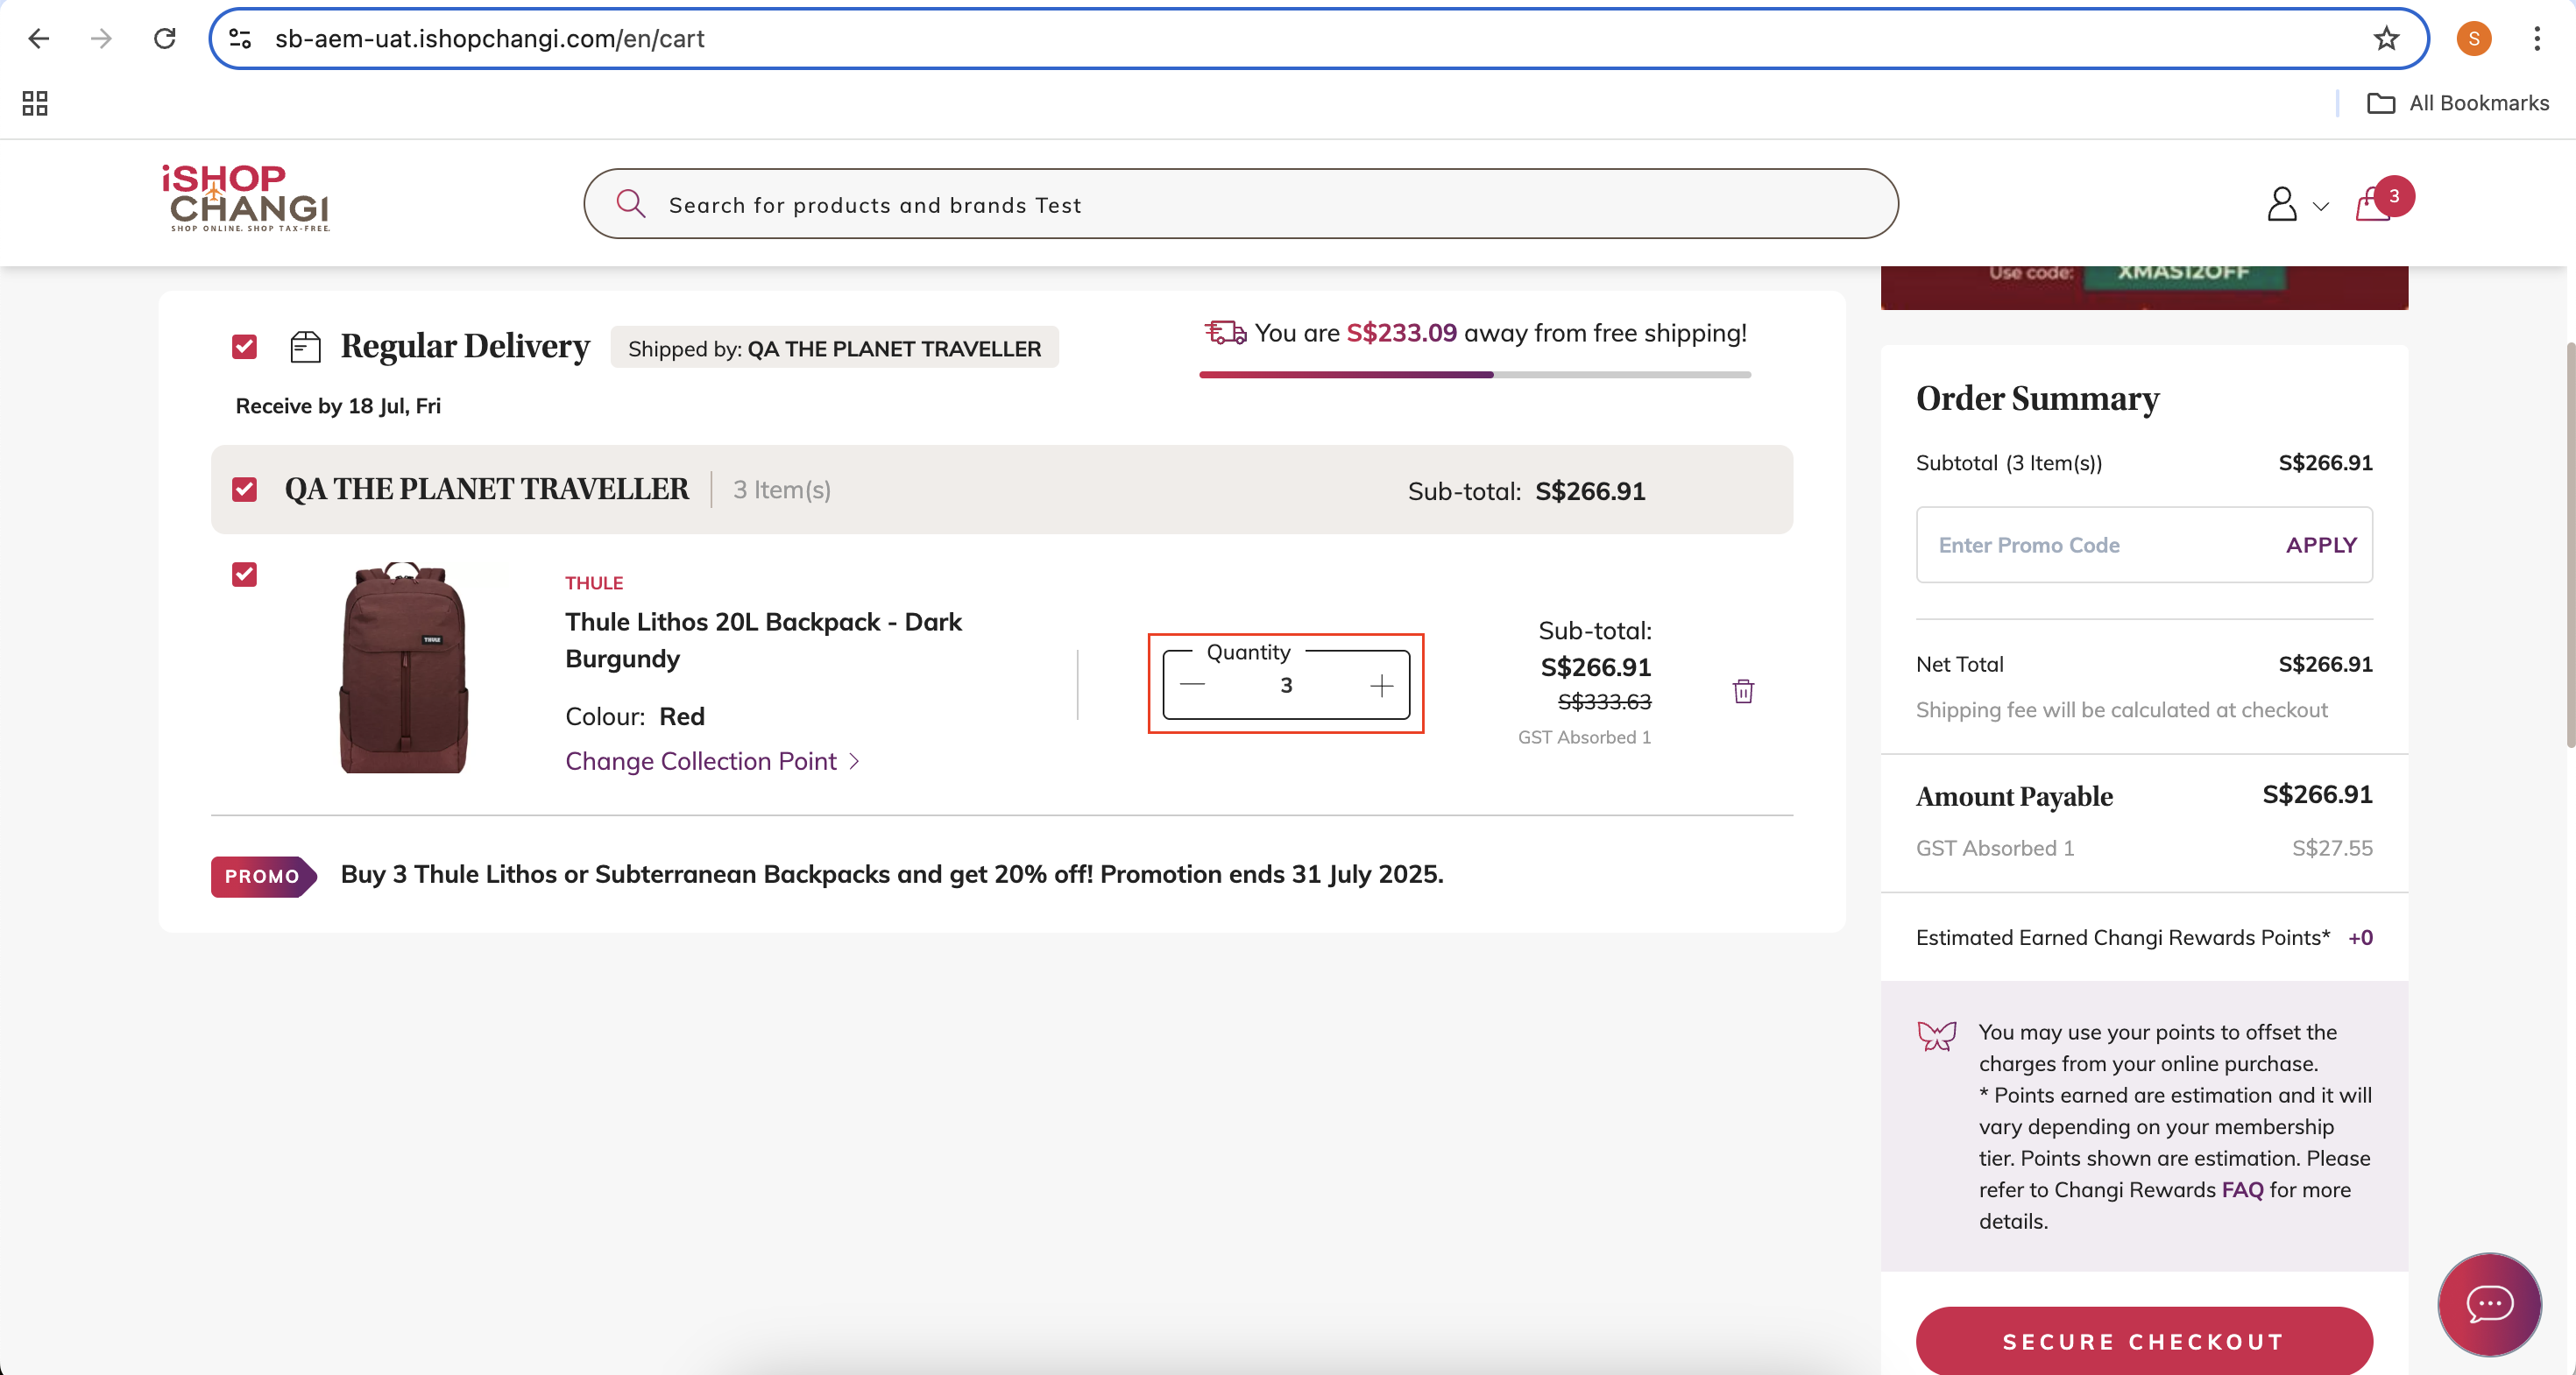Click the Changi Rewards butterfly icon
The height and width of the screenshot is (1375, 2576).
click(1937, 1035)
